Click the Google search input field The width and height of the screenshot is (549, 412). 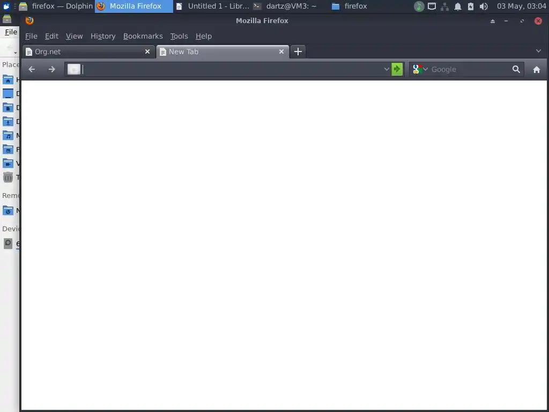click(470, 69)
